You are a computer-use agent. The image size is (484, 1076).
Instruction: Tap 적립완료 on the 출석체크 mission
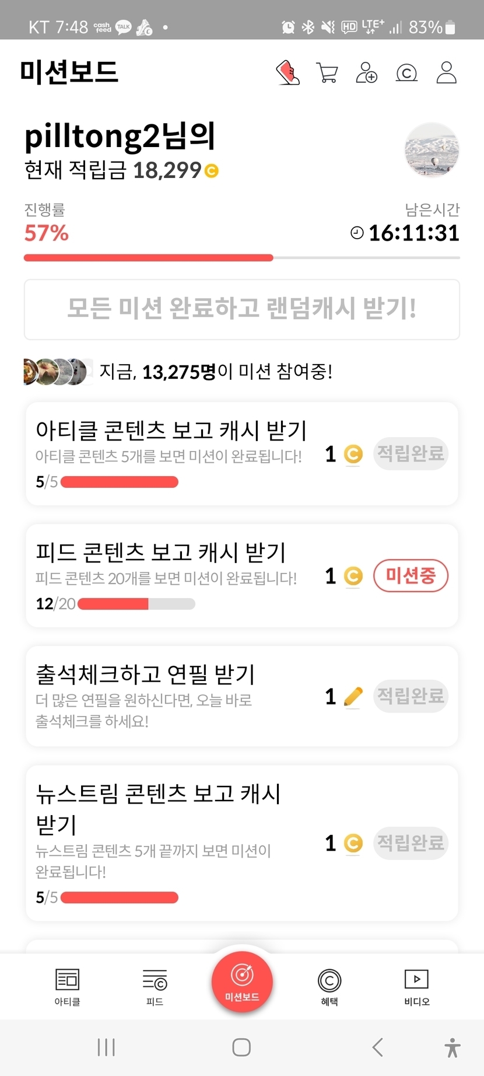click(411, 696)
